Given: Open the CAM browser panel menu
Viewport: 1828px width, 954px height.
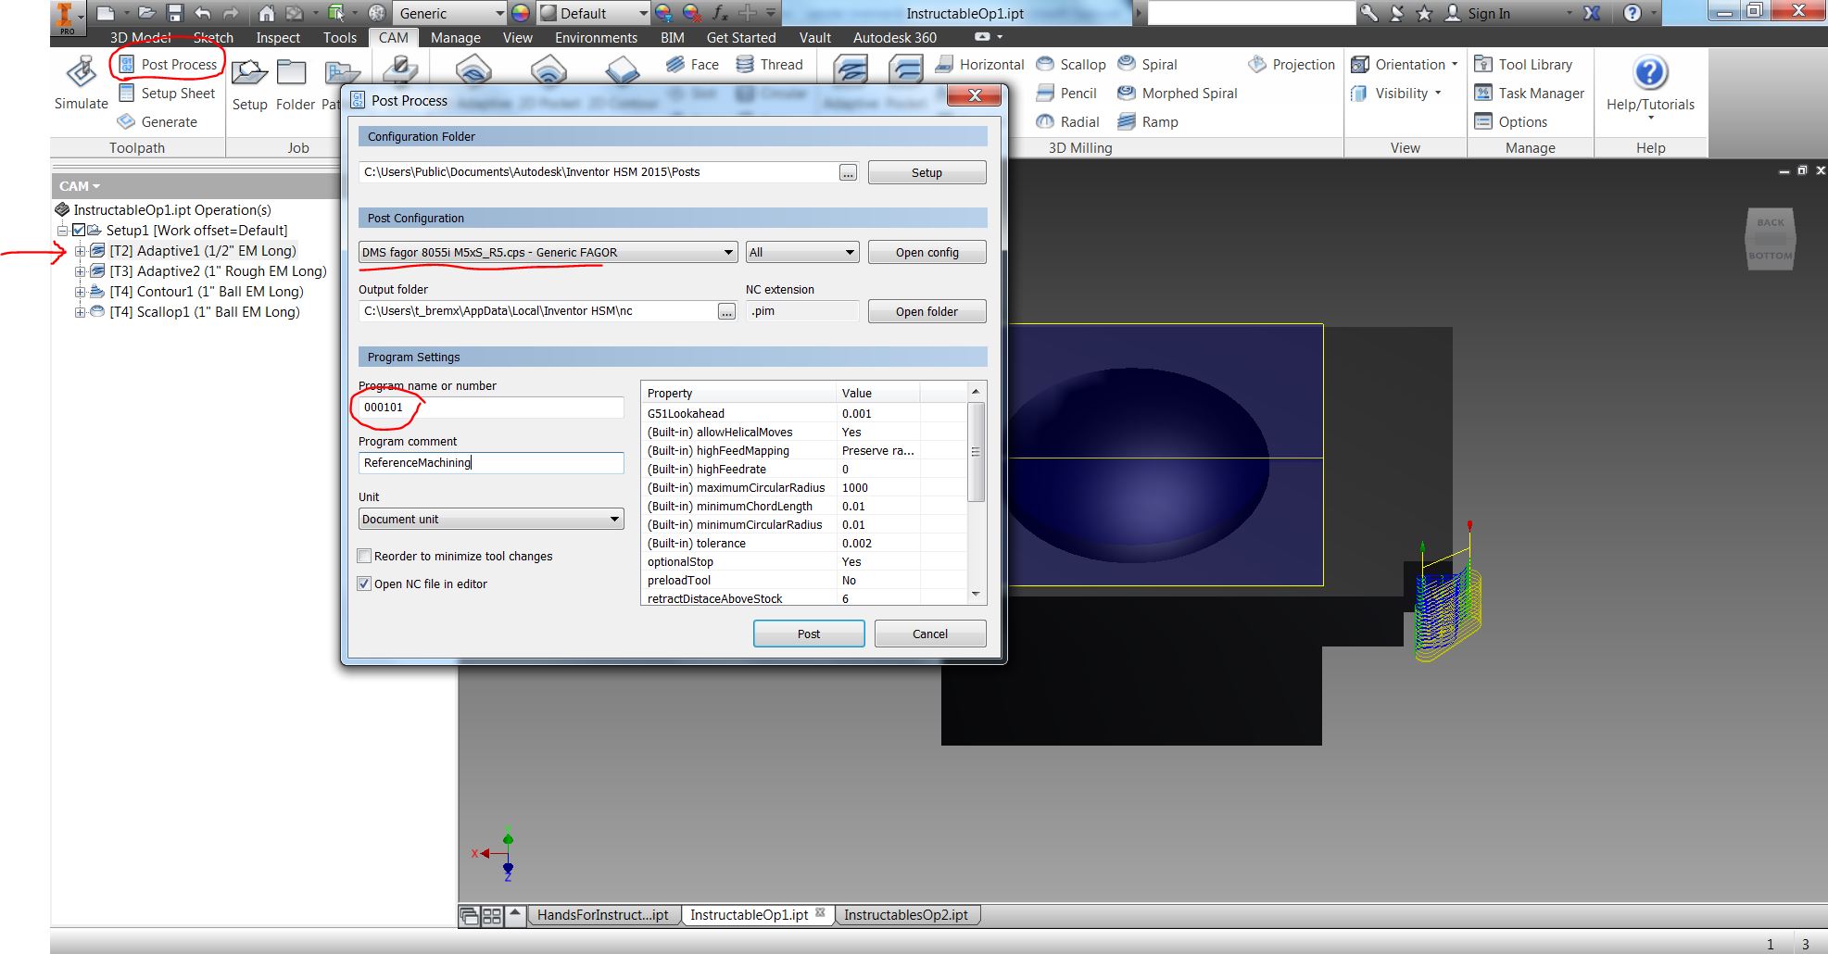Looking at the screenshot, I should 80,186.
